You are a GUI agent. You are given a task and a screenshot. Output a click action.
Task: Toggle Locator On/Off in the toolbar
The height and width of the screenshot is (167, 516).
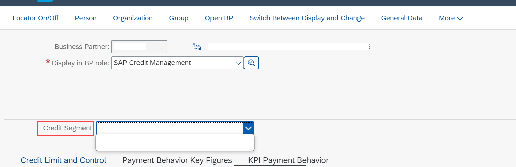pos(36,18)
